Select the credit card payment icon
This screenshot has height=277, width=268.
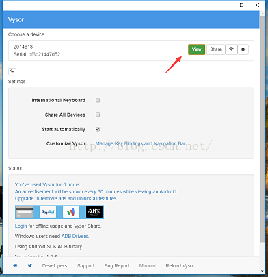pos(25,212)
